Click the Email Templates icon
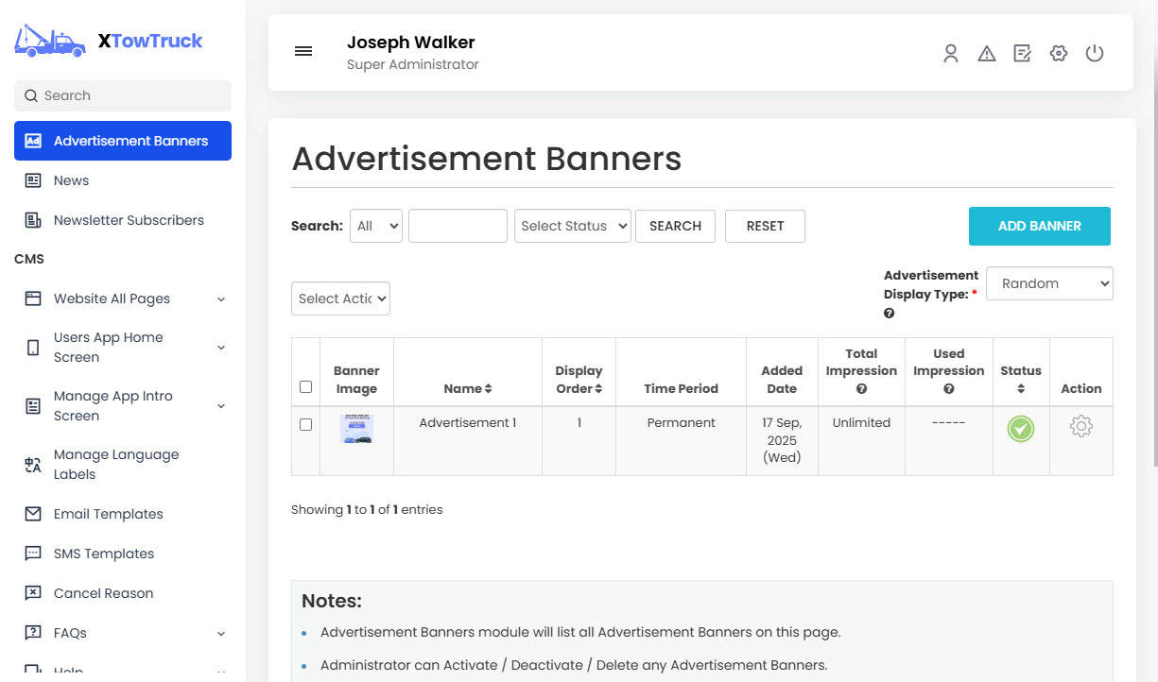The height and width of the screenshot is (682, 1158). click(x=32, y=514)
